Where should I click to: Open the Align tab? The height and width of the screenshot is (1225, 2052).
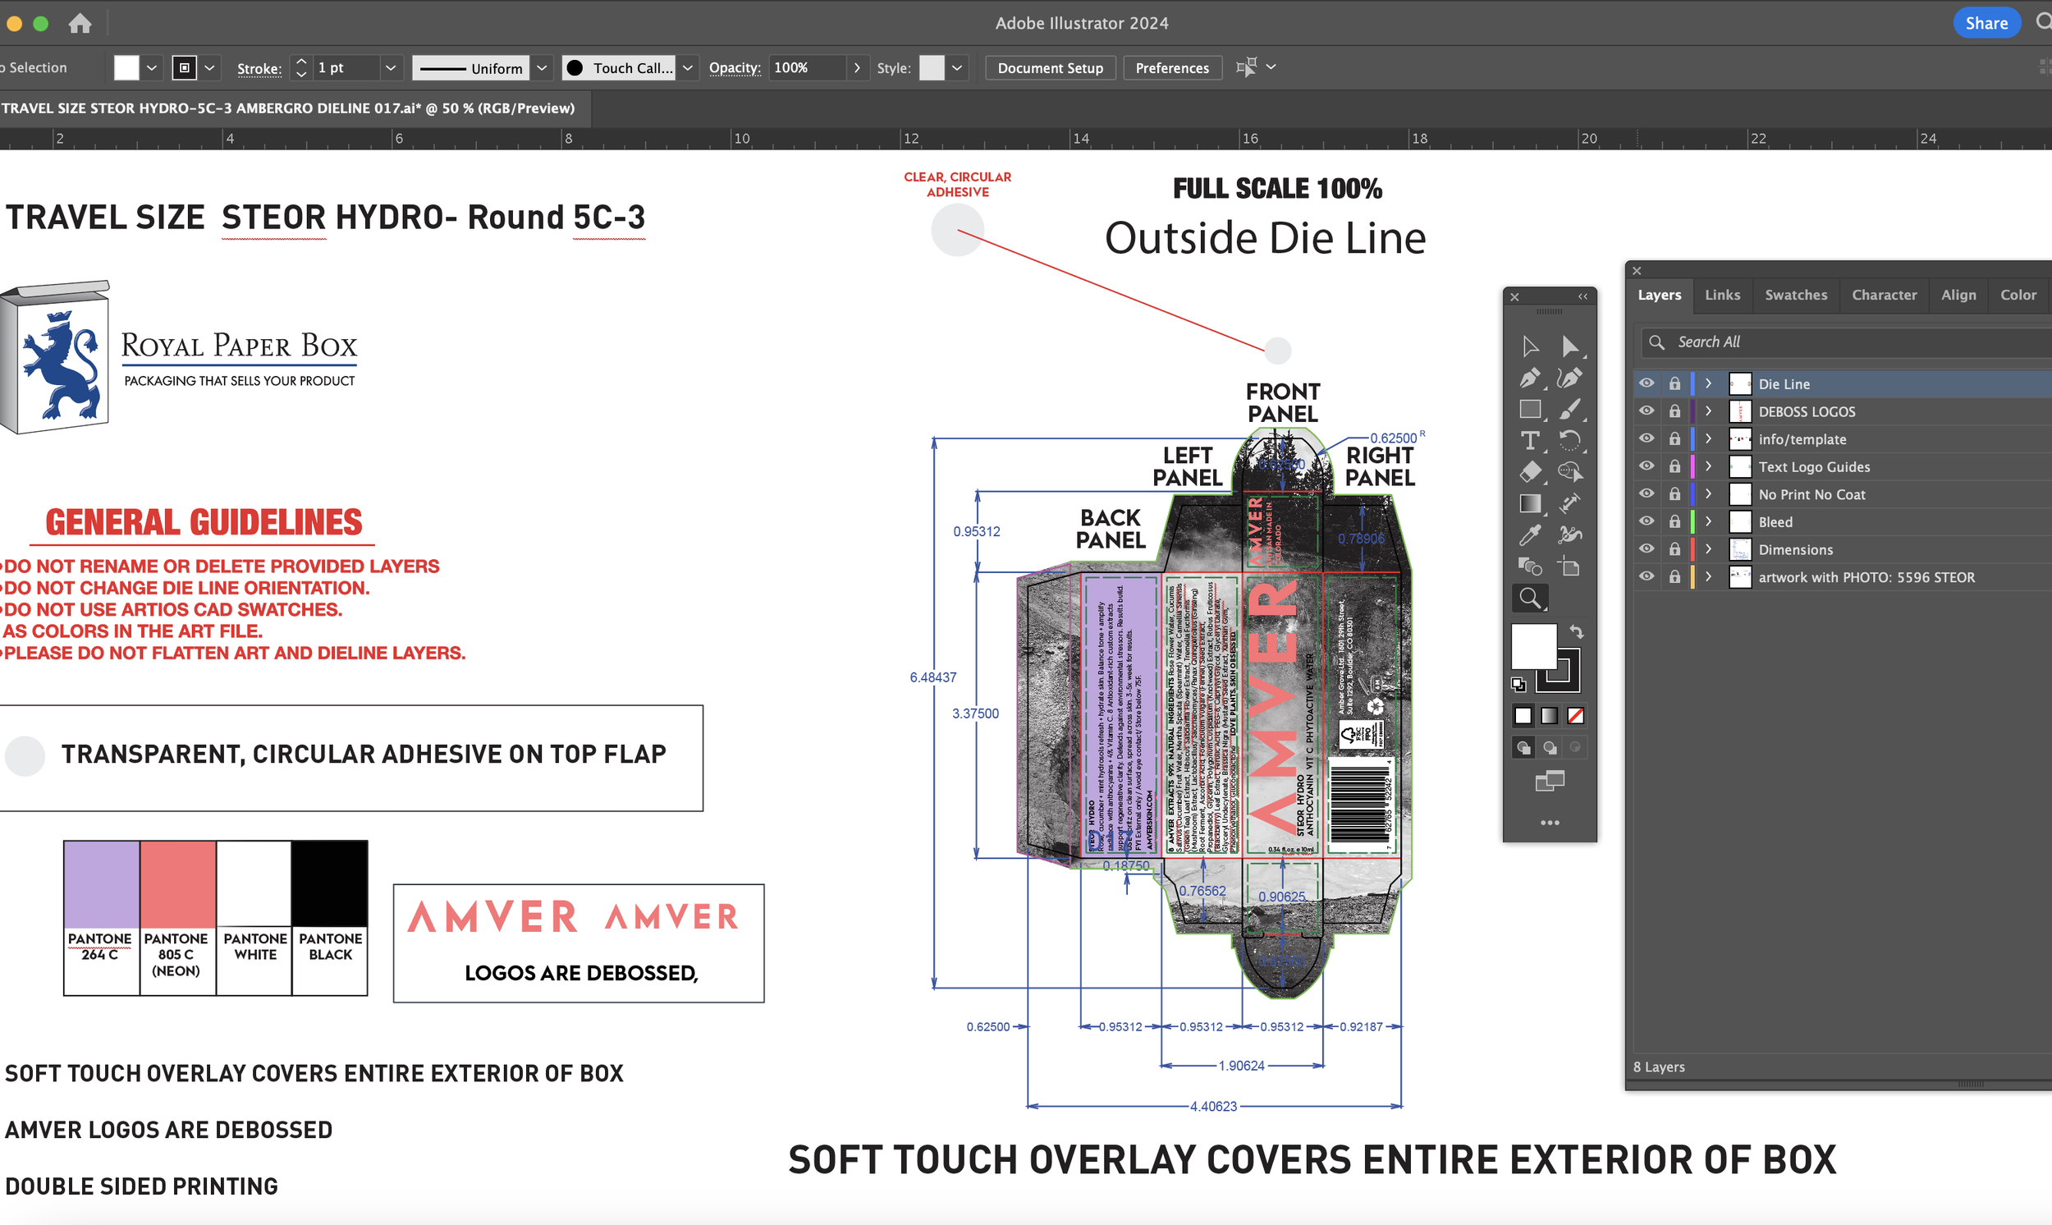pos(1958,295)
